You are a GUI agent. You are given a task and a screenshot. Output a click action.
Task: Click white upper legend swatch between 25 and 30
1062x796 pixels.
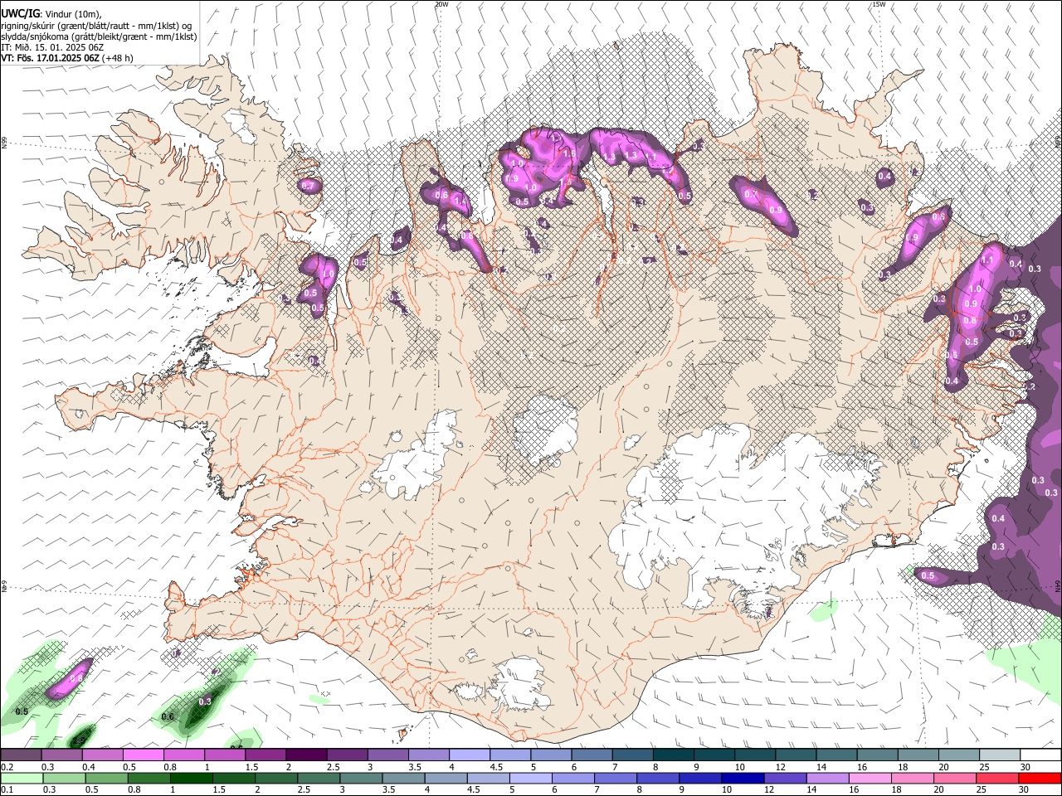pyautogui.click(x=998, y=755)
